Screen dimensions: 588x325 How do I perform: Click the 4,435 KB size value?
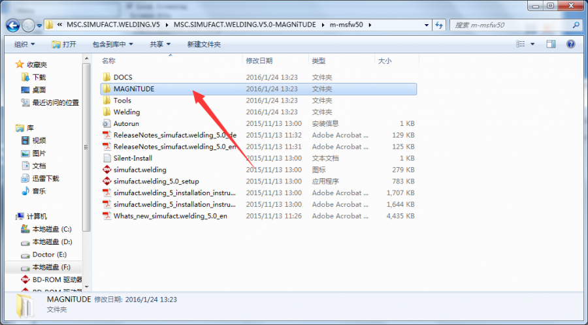tap(400, 216)
